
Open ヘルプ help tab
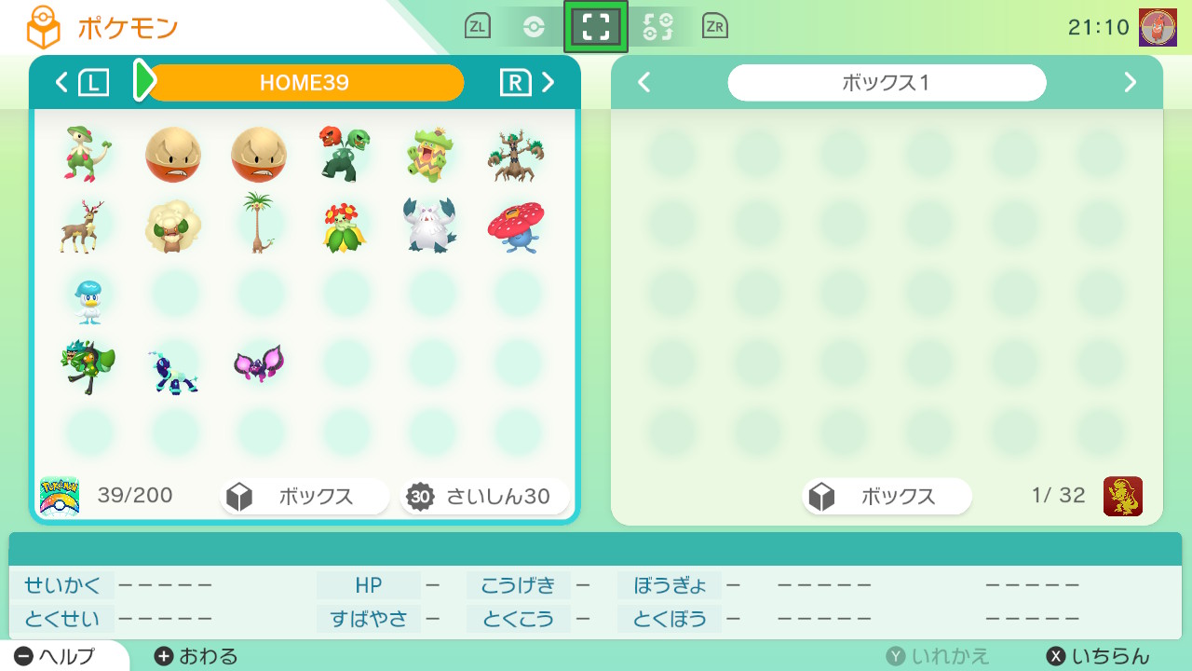[56, 656]
